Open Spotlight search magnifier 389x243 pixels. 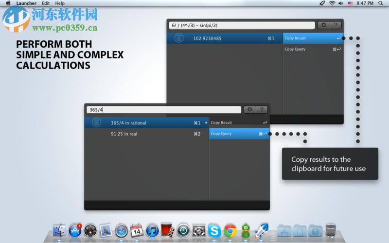tap(381, 3)
